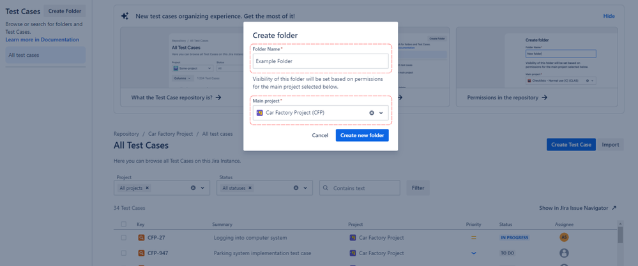Image resolution: width=638 pixels, height=266 pixels.
Task: Click the AS assignee avatar
Action: pyautogui.click(x=564, y=237)
